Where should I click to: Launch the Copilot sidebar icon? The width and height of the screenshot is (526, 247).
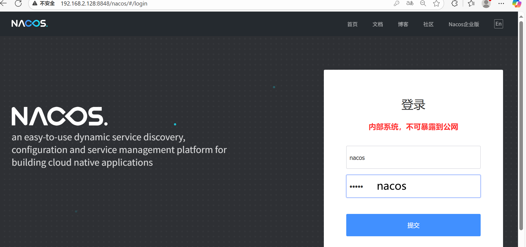517,4
